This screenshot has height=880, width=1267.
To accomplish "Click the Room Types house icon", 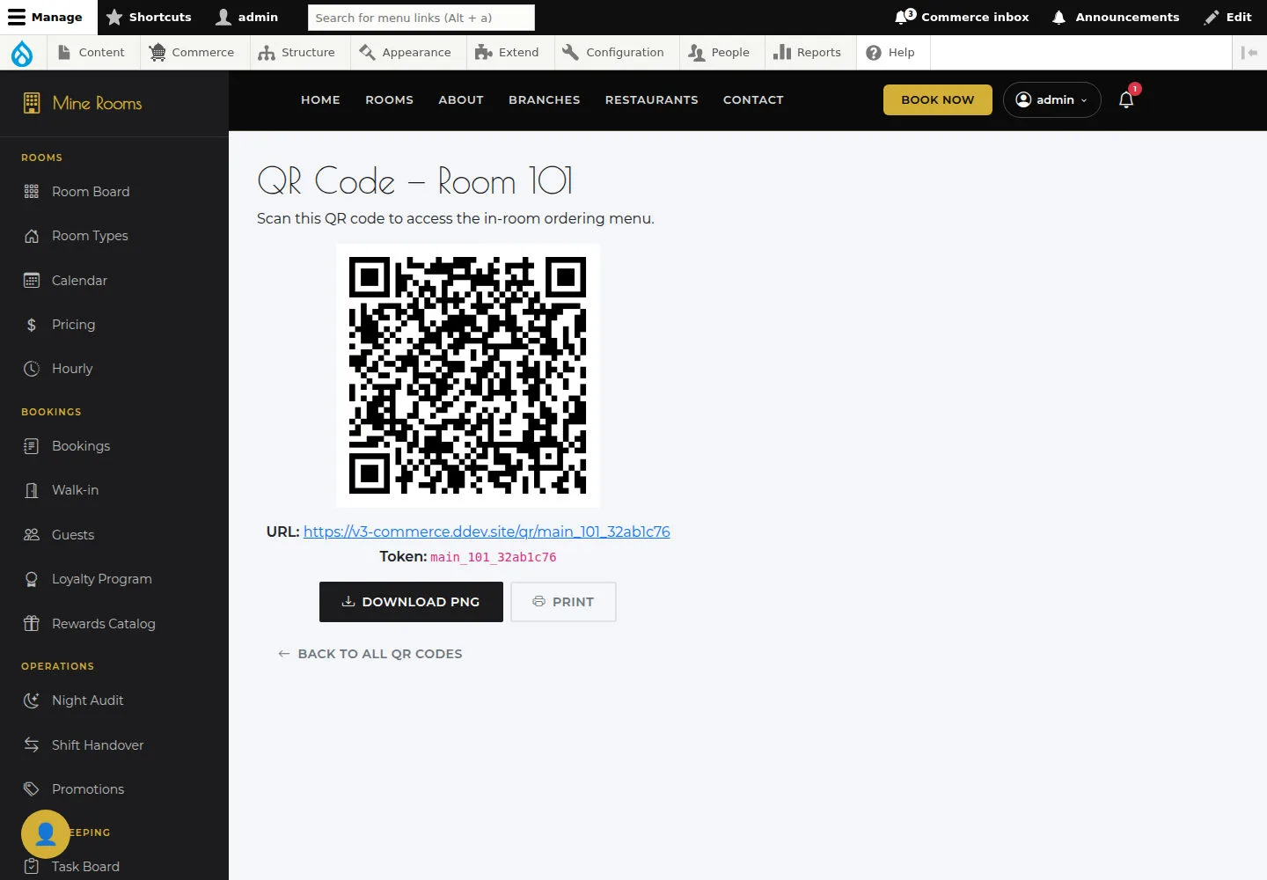I will coord(32,236).
